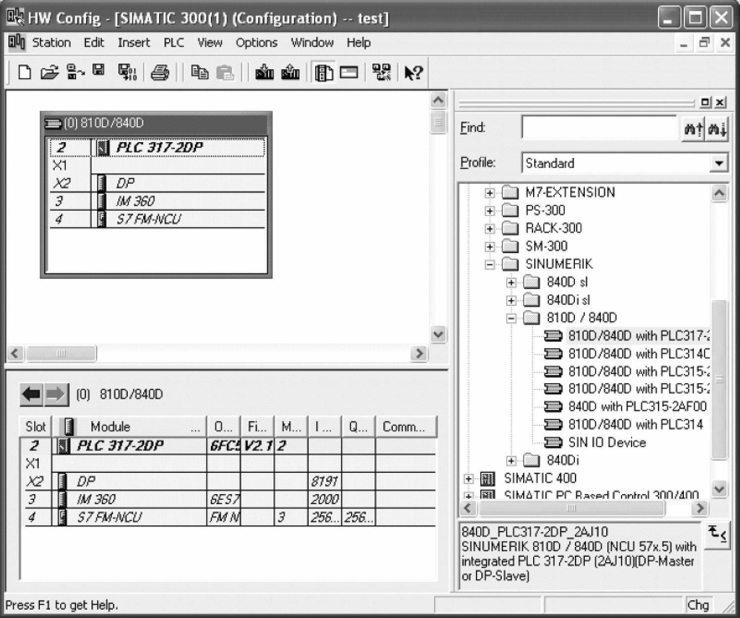Activate the What's This help pointer icon
The image size is (740, 618).
[x=413, y=73]
